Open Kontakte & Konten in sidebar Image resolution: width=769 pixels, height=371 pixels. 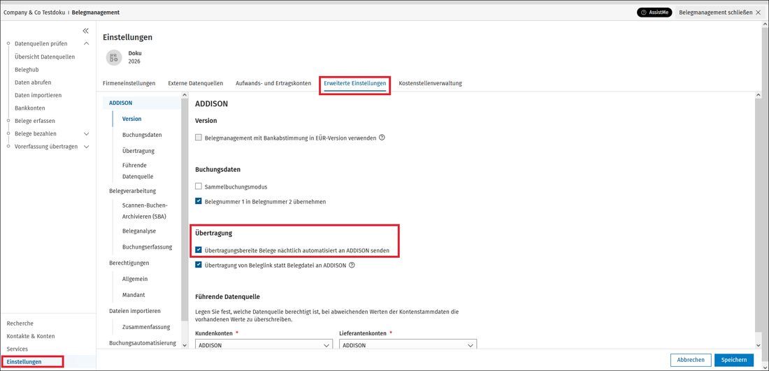pos(31,336)
